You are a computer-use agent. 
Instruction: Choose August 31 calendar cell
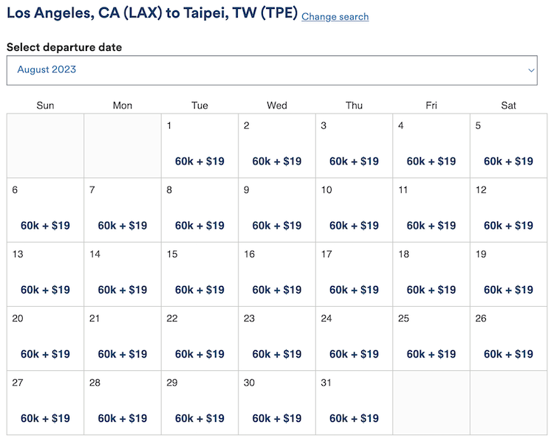[354, 403]
